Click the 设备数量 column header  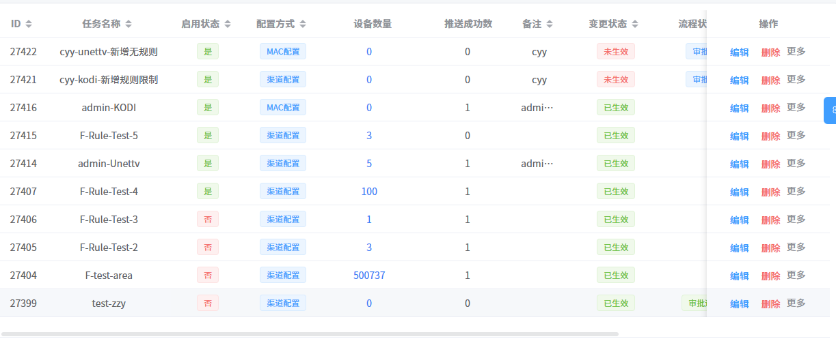coord(373,24)
